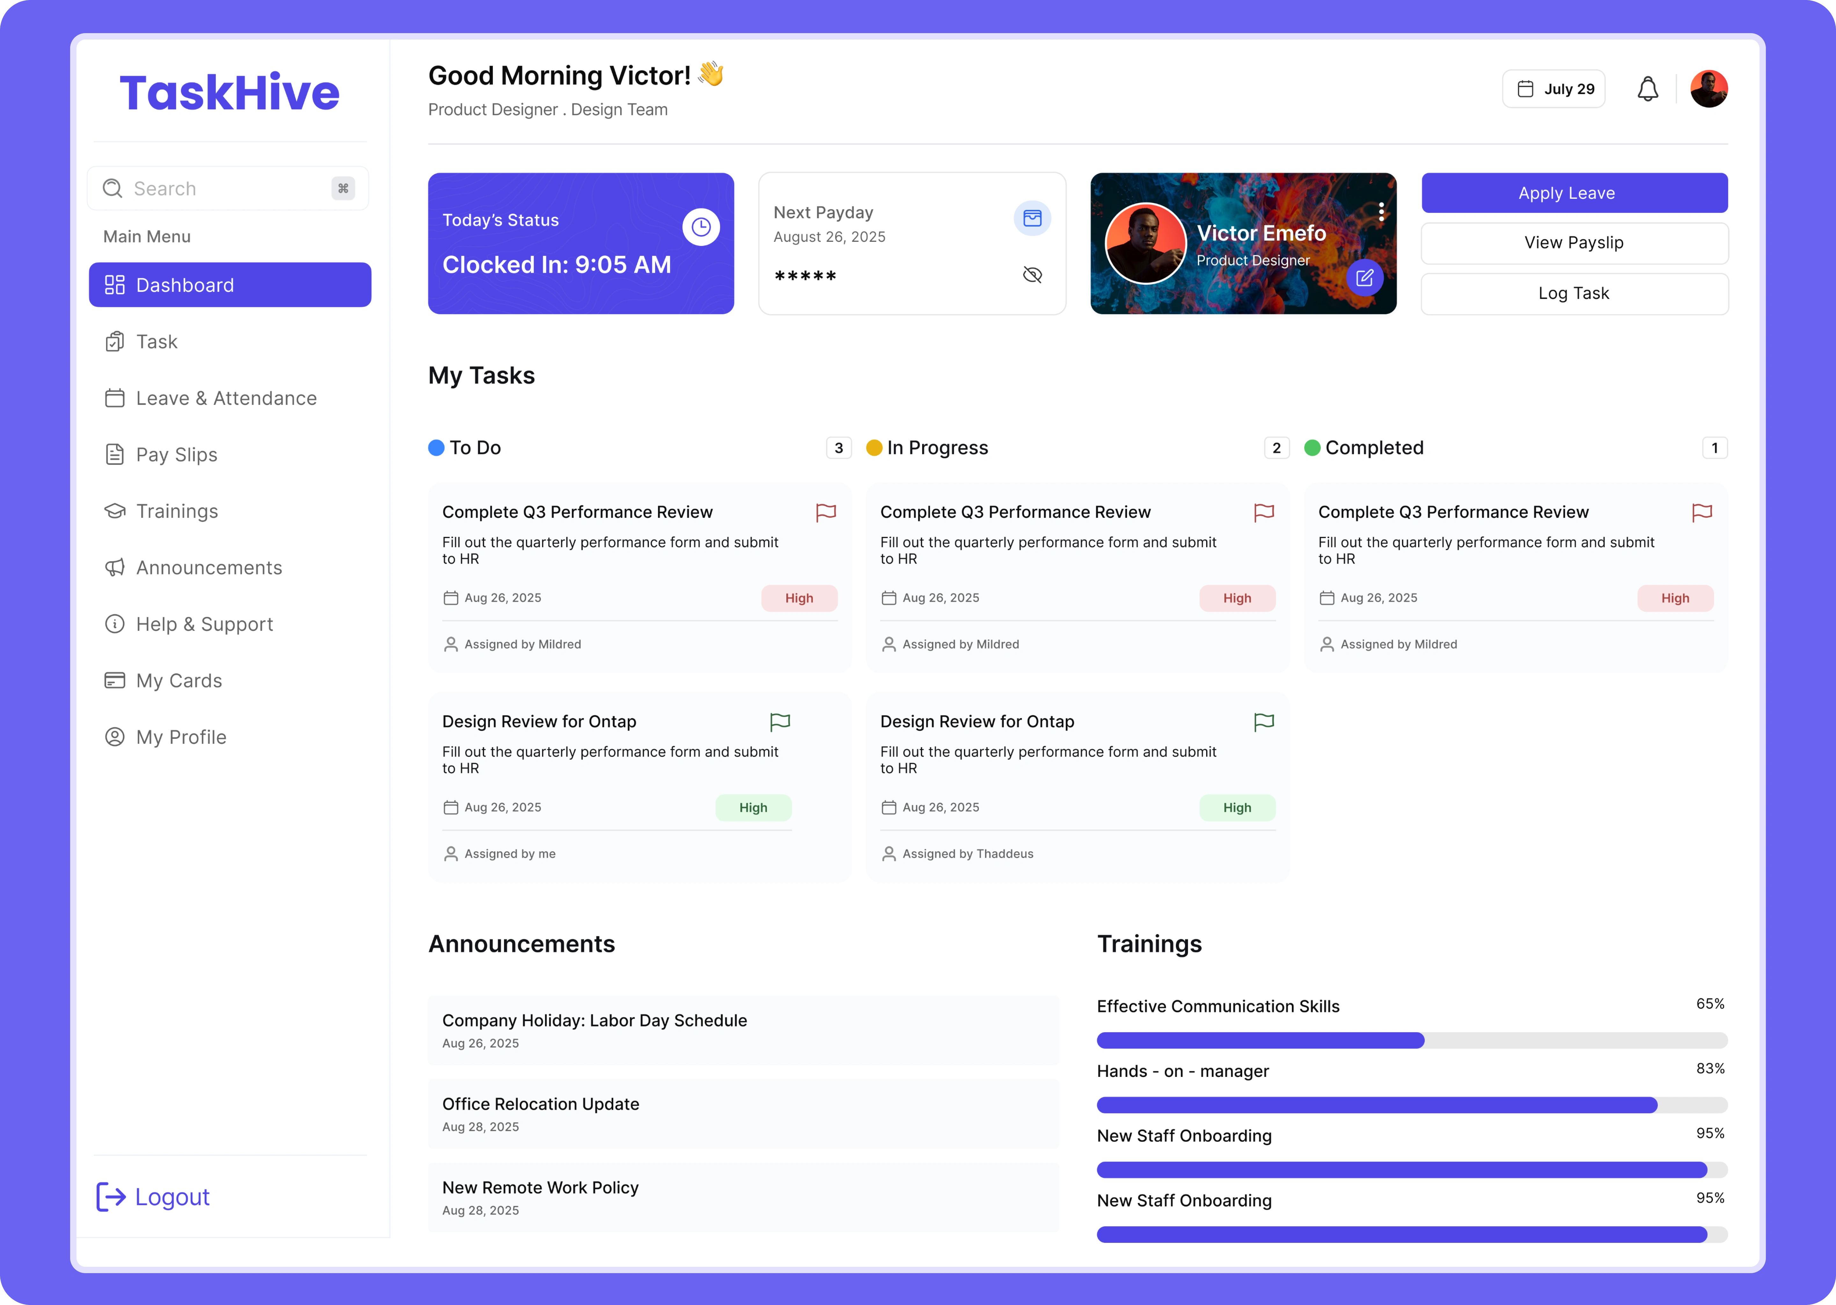Image resolution: width=1836 pixels, height=1305 pixels.
Task: Select the Completed column status dot
Action: (x=1312, y=448)
